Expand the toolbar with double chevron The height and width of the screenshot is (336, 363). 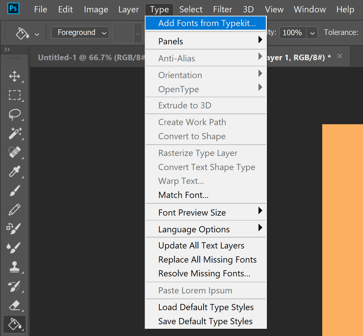[7, 50]
